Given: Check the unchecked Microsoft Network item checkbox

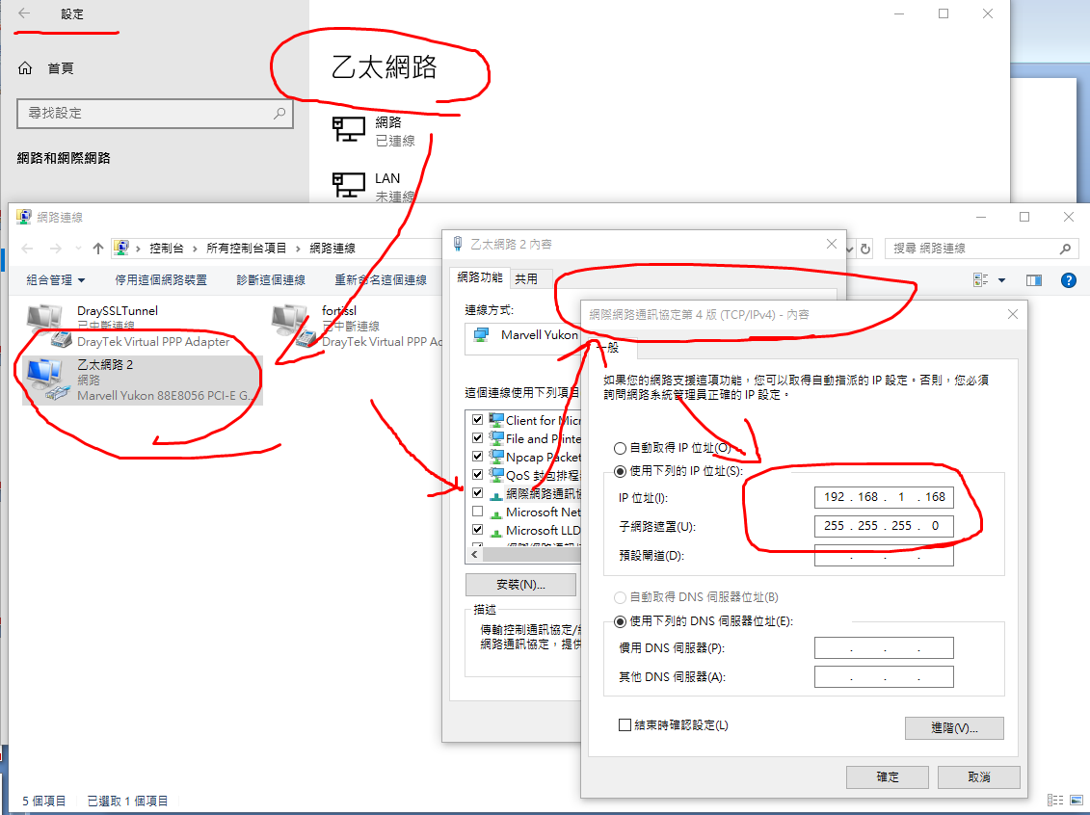Looking at the screenshot, I should pyautogui.click(x=477, y=512).
